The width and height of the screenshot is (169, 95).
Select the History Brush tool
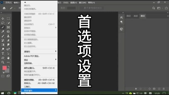(3, 40)
